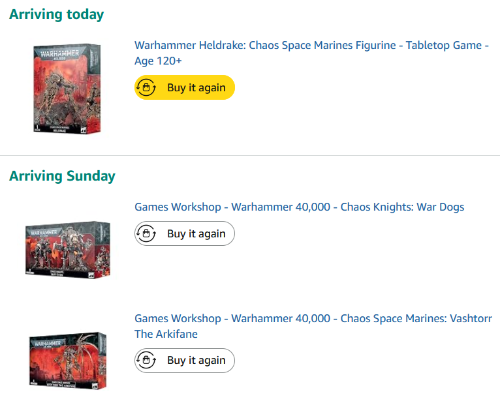This screenshot has height=403, width=500.
Task: Click the Warhammer logo on War Dogs box art
Action: pos(44,232)
